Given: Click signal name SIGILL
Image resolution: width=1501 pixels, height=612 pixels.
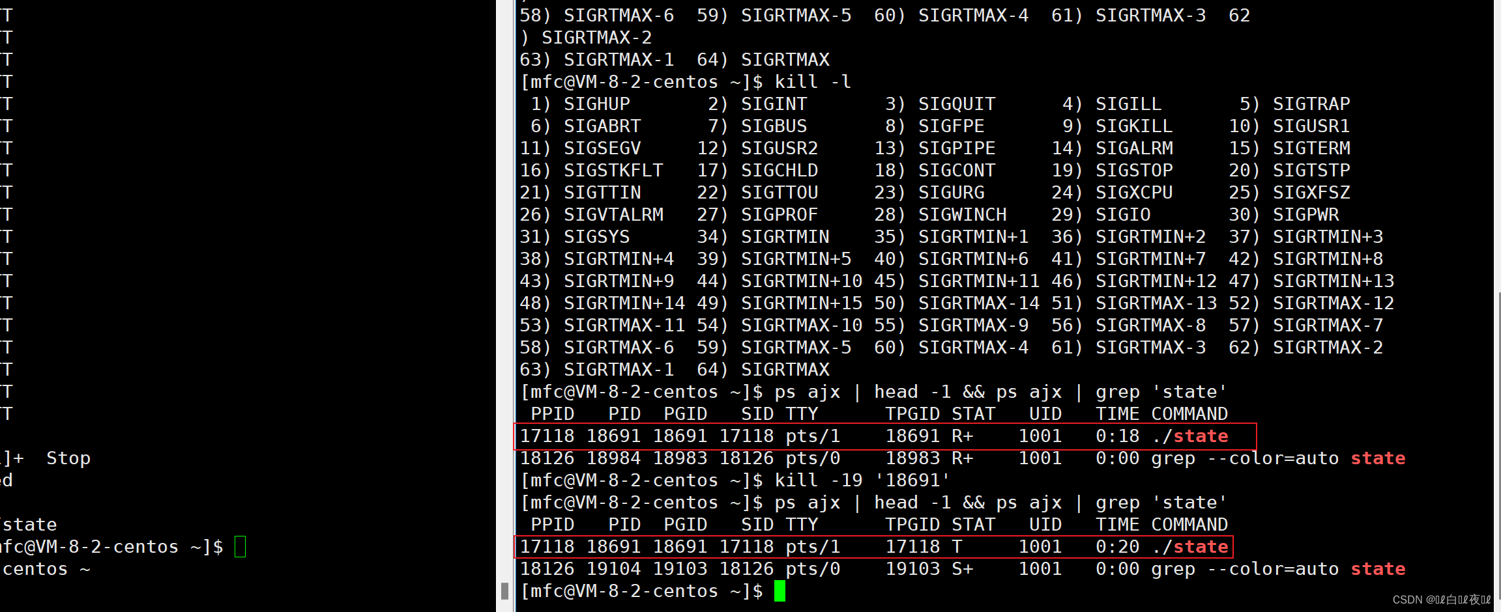Looking at the screenshot, I should (1128, 104).
